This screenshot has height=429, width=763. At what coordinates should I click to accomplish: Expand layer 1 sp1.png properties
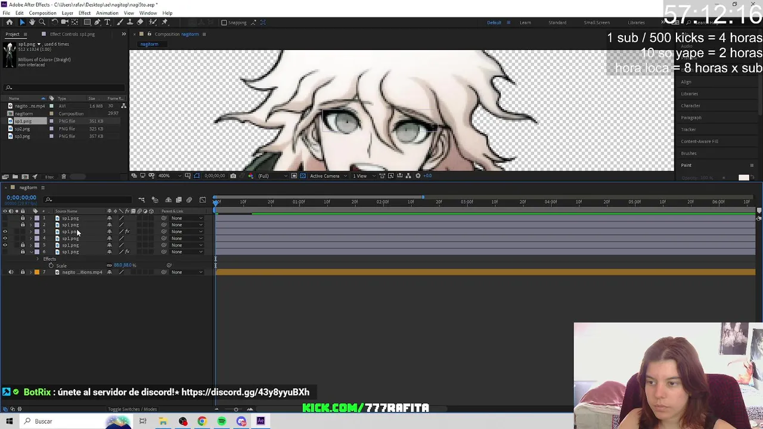31,218
